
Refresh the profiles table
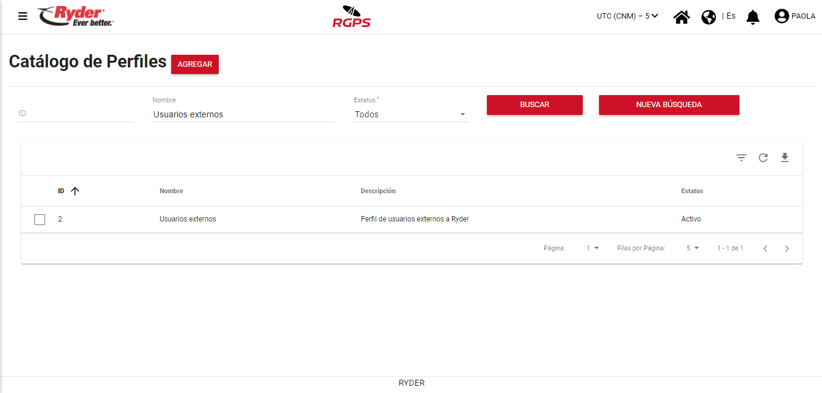coord(763,158)
